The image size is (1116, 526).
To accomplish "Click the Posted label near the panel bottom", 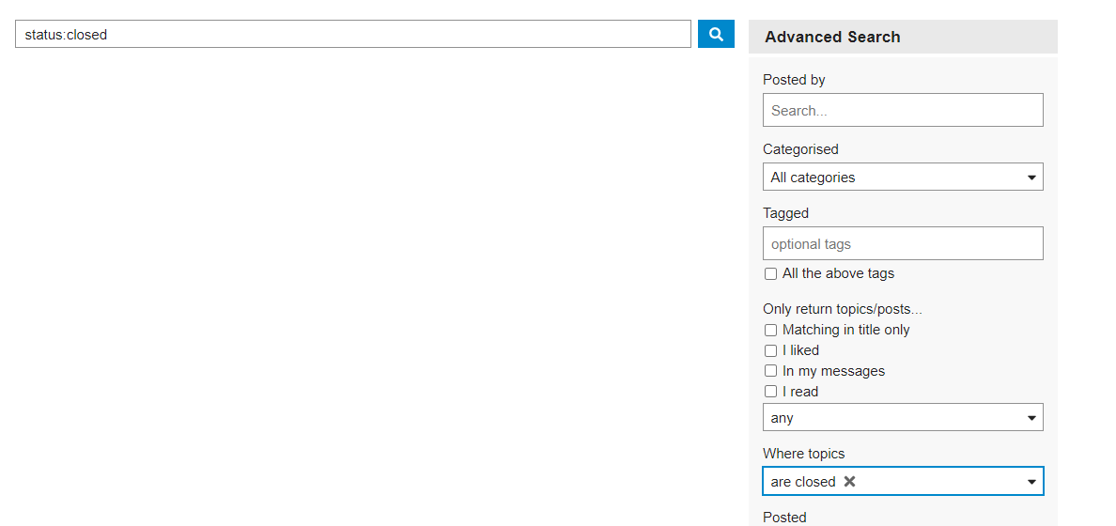I will pos(784,518).
